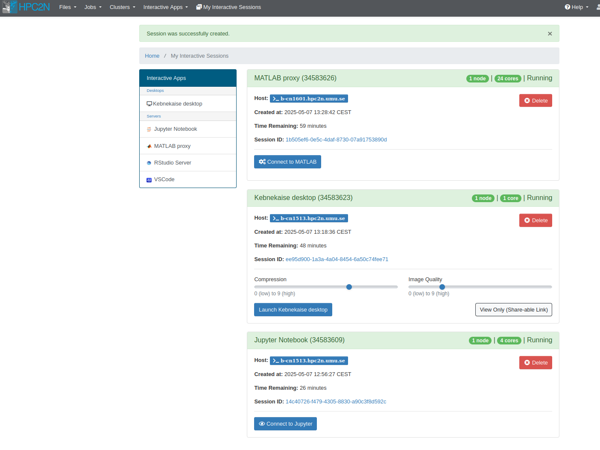Delete the Jupyter Notebook session
Image resolution: width=600 pixels, height=450 pixels.
[536, 363]
